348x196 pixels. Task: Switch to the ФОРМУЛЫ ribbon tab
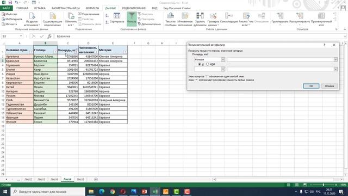(x=92, y=8)
